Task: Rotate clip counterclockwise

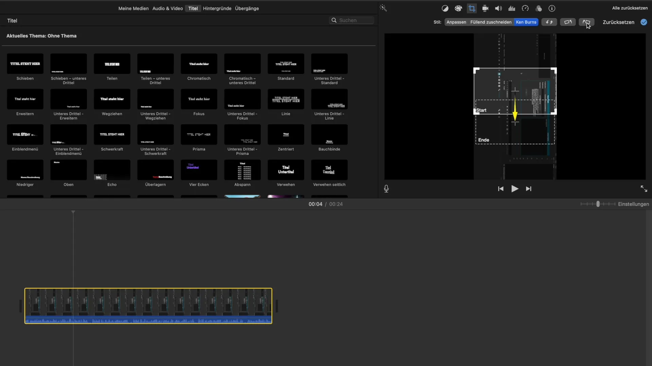Action: point(568,22)
